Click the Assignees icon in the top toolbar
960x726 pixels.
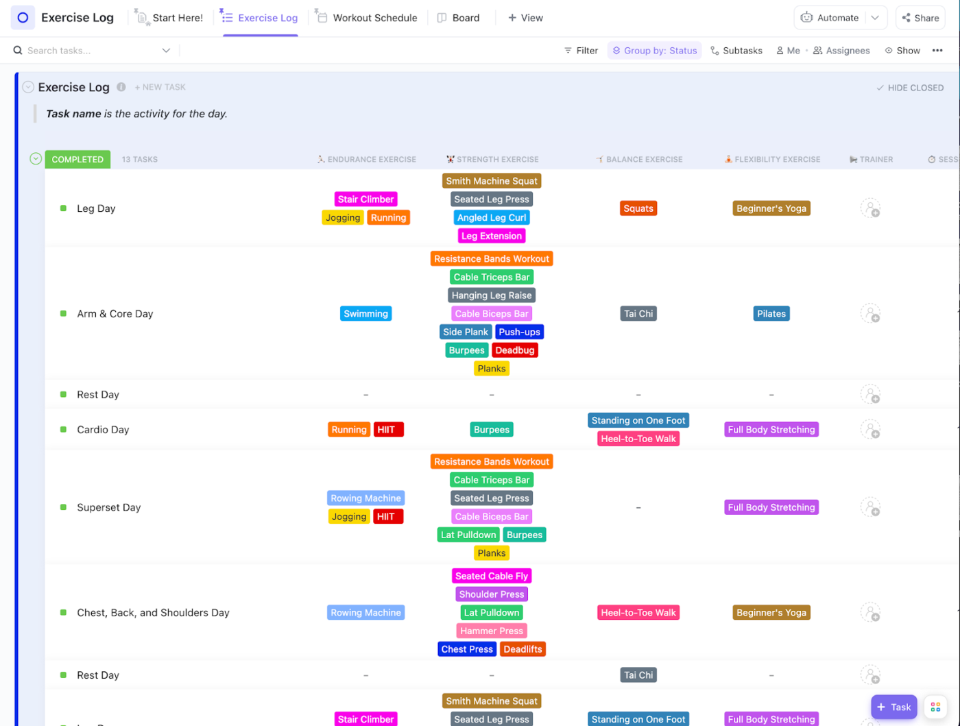(x=819, y=50)
